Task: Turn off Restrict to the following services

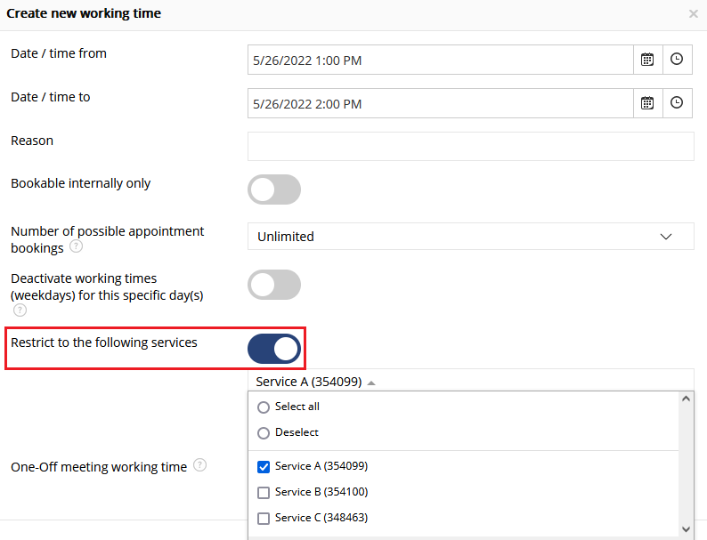Action: pyautogui.click(x=274, y=349)
